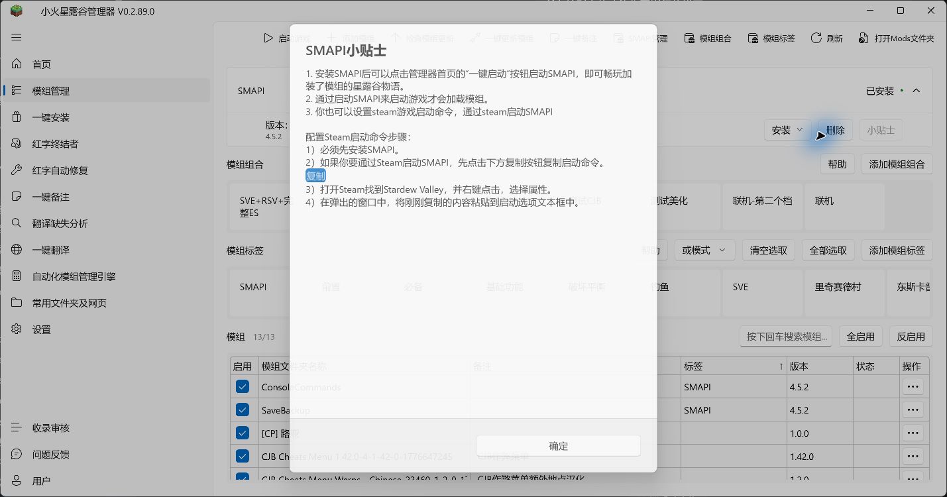
Task: Click the 状态 column header
Action: [x=876, y=366]
